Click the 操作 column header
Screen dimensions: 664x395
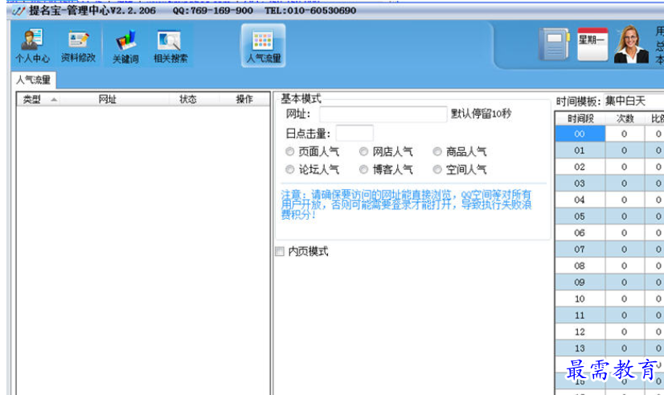pos(244,99)
